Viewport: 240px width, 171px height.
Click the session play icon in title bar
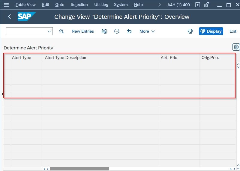pyautogui.click(x=198, y=5)
